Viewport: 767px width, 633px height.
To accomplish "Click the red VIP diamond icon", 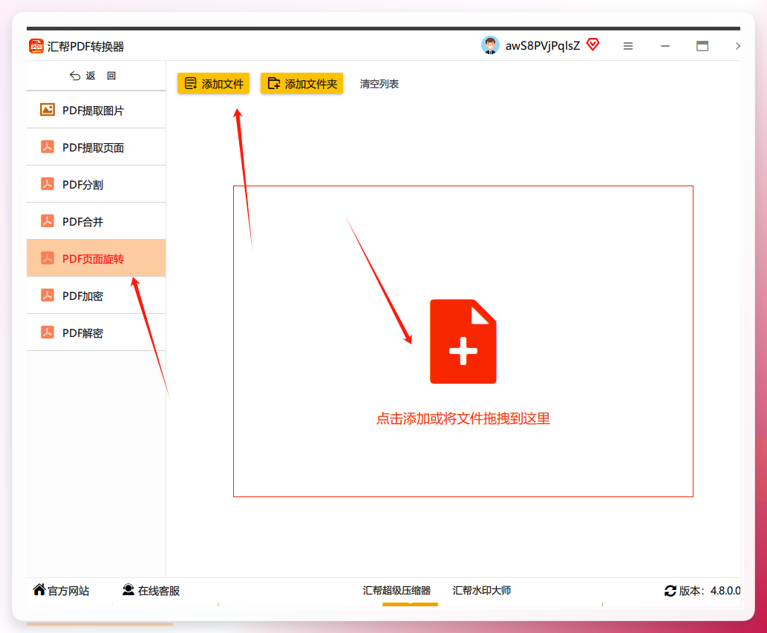I will [593, 45].
